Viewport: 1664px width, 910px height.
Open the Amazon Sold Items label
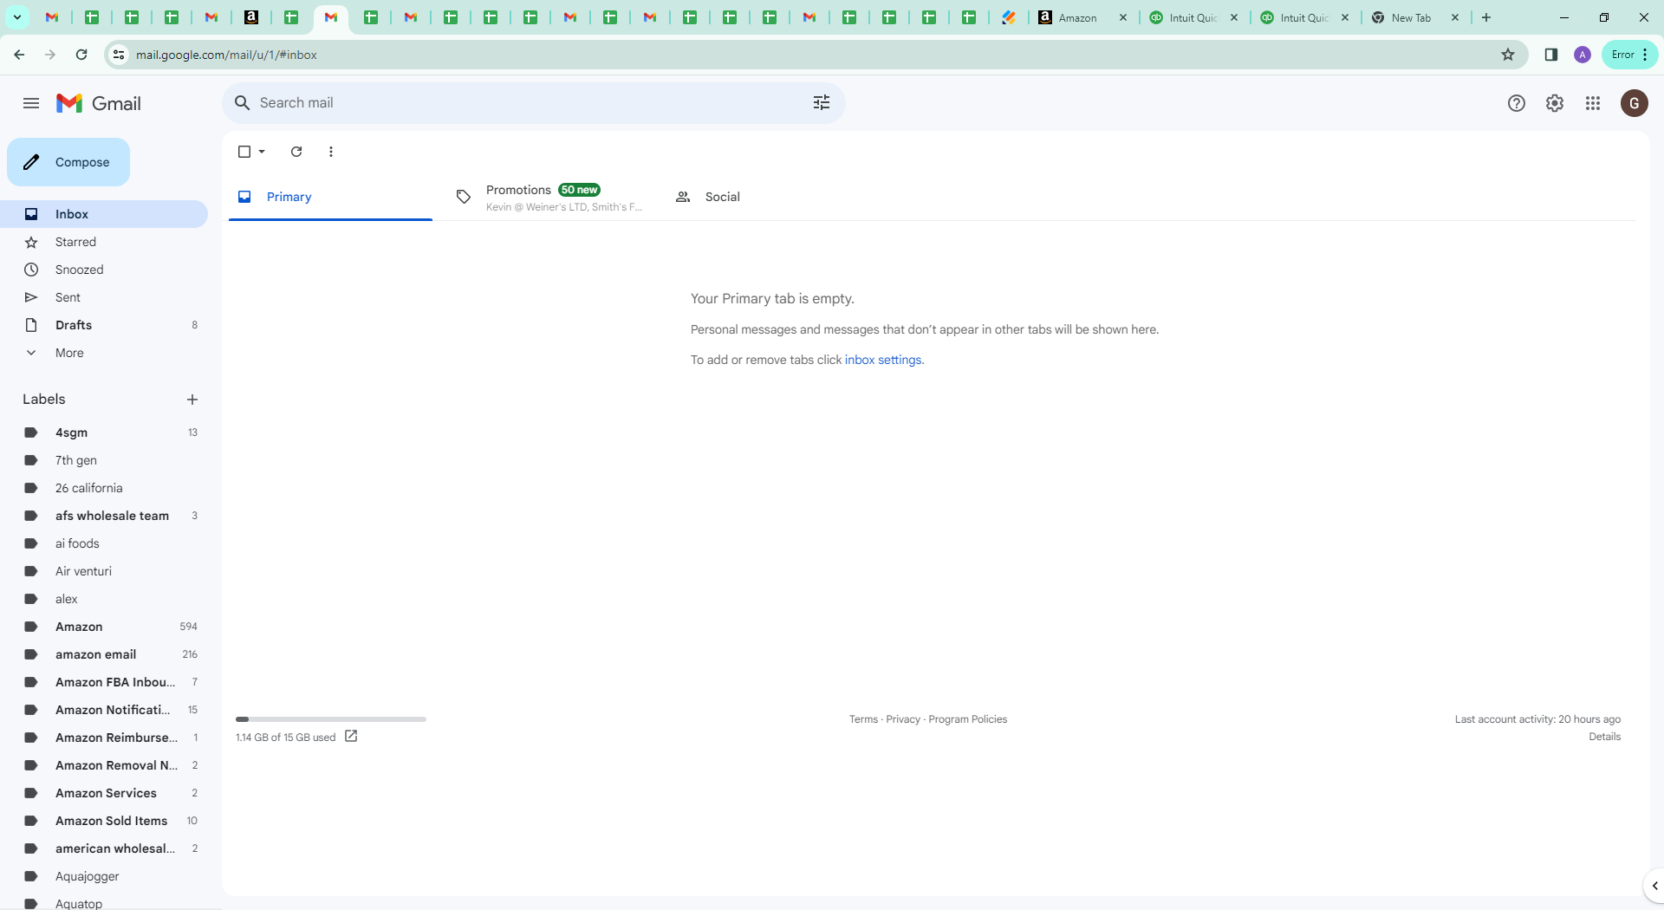point(104,821)
